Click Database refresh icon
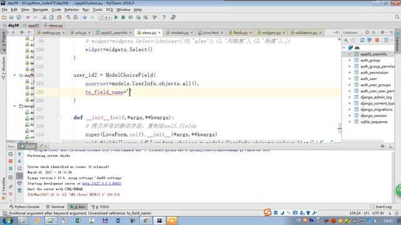The height and width of the screenshot is (225, 401). 362,40
